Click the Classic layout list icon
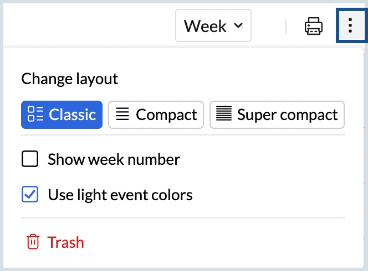This screenshot has height=271, width=368. [35, 114]
